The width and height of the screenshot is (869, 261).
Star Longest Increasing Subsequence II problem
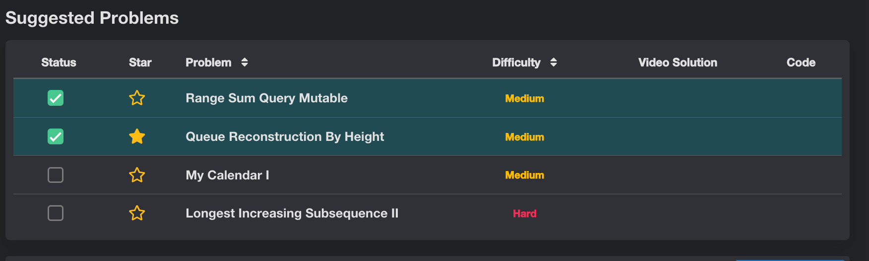(137, 213)
